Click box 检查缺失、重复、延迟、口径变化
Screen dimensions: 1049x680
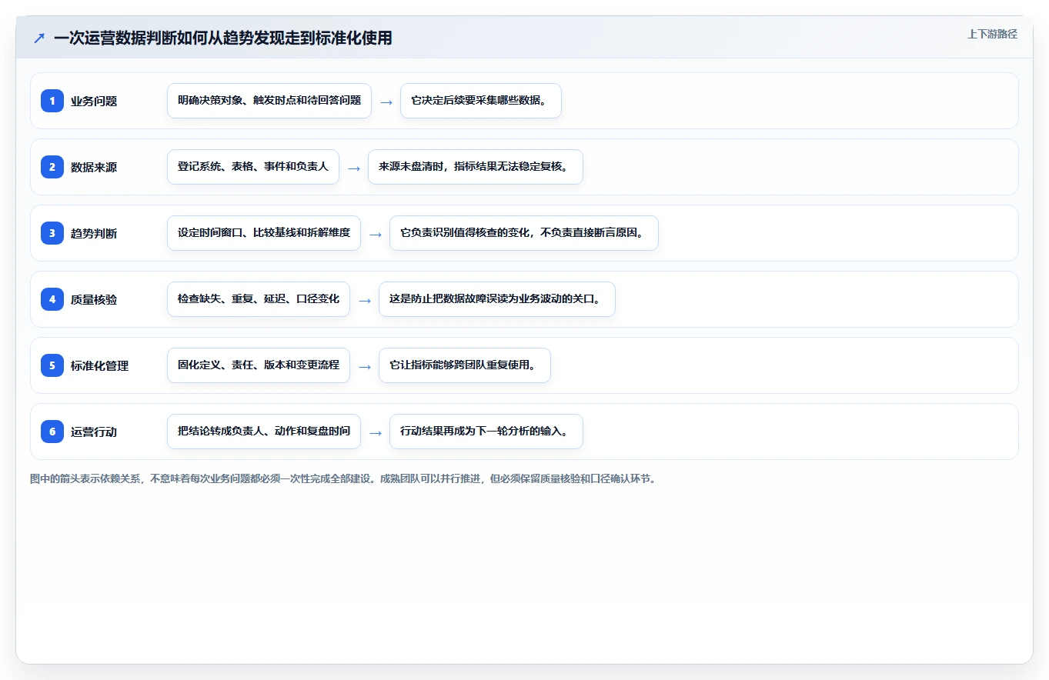pyautogui.click(x=259, y=299)
